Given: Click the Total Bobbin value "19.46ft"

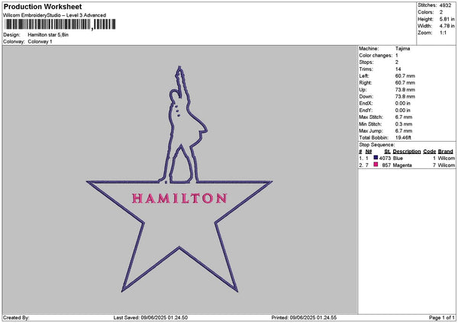Looking at the screenshot, I should [x=403, y=138].
